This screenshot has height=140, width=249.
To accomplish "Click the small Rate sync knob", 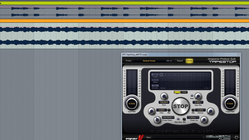I will coord(192,96).
